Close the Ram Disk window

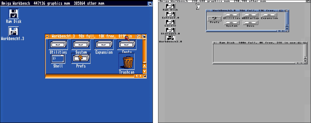pyautogui.click(x=214, y=43)
